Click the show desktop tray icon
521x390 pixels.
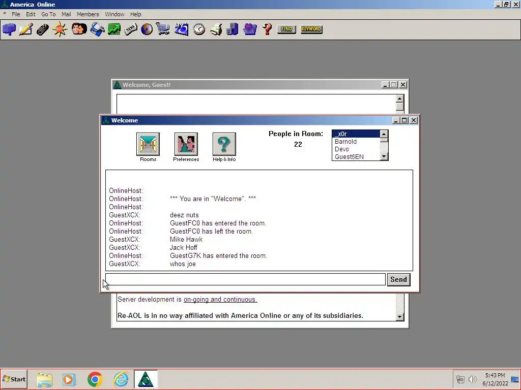point(515,379)
